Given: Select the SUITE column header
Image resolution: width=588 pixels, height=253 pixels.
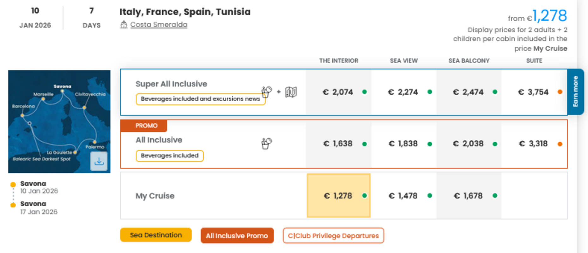Looking at the screenshot, I should tap(534, 61).
